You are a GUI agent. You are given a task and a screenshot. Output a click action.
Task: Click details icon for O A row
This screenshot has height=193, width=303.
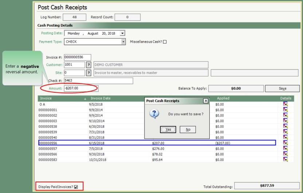[x=285, y=104]
